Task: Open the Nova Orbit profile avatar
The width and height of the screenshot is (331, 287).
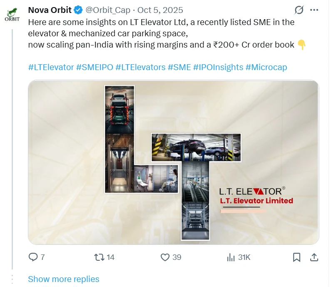Action: 12,15
